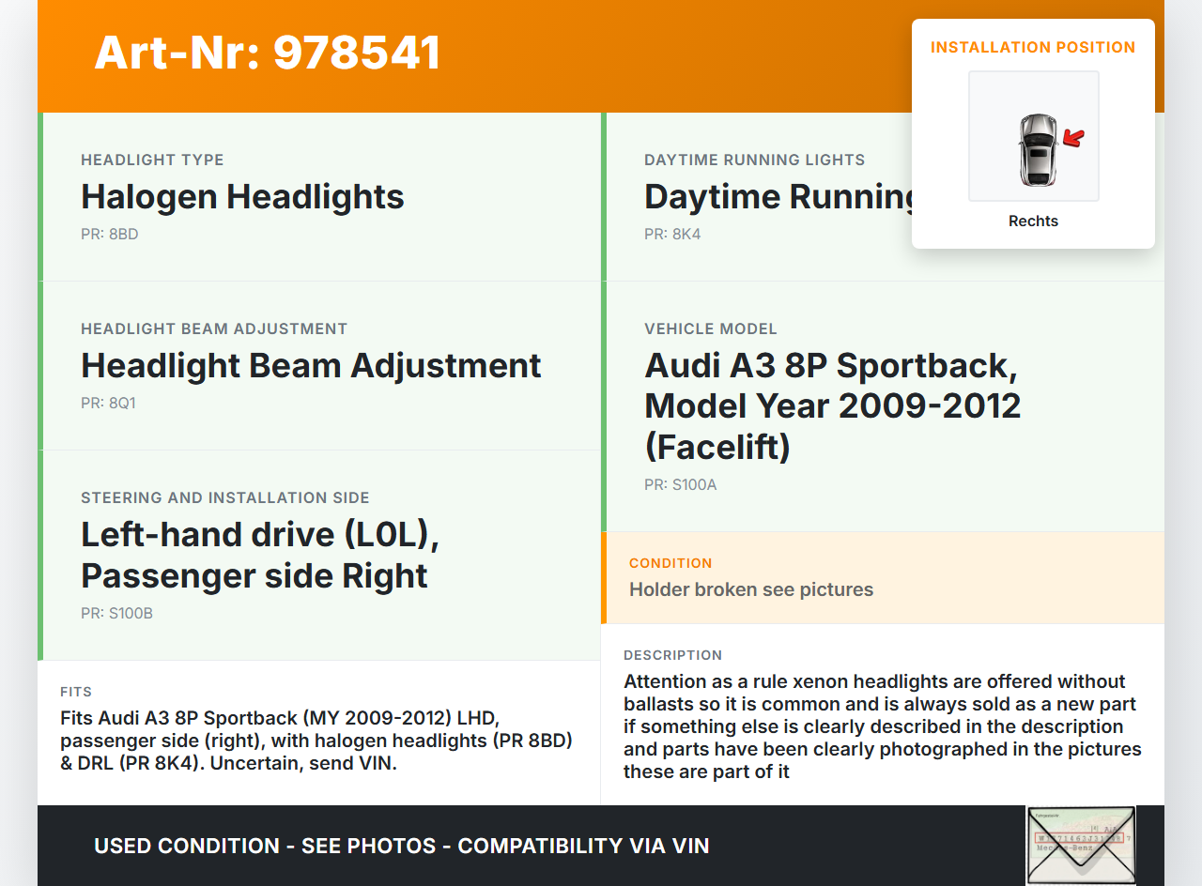The image size is (1202, 886).
Task: Click the 'PR: S100B' code
Action: point(117,613)
